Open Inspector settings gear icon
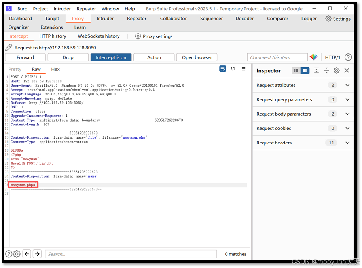Viewport: 362px width, 268px height. (337, 70)
